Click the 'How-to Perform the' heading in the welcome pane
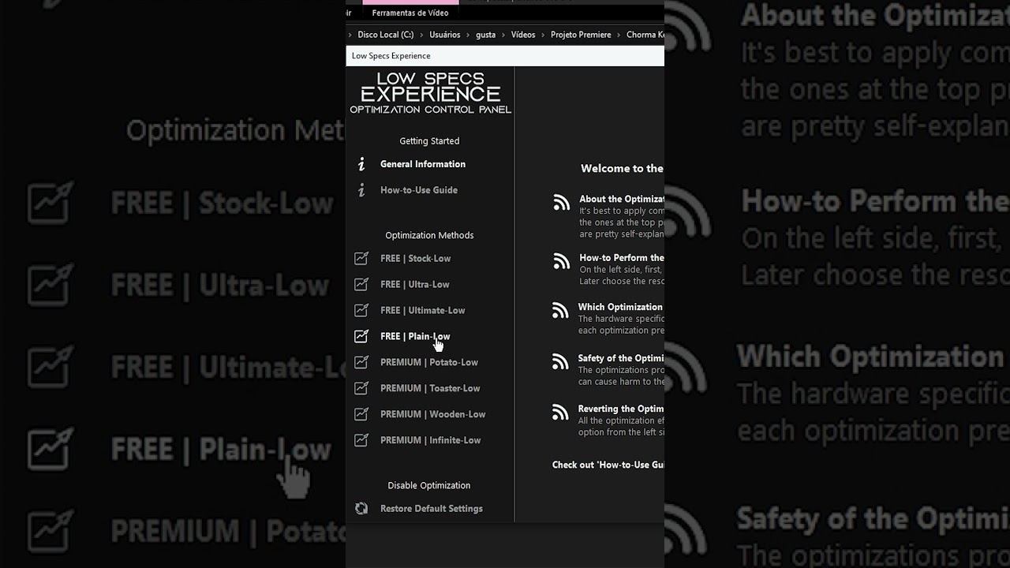Screen dimensions: 1010x568 (x=622, y=258)
